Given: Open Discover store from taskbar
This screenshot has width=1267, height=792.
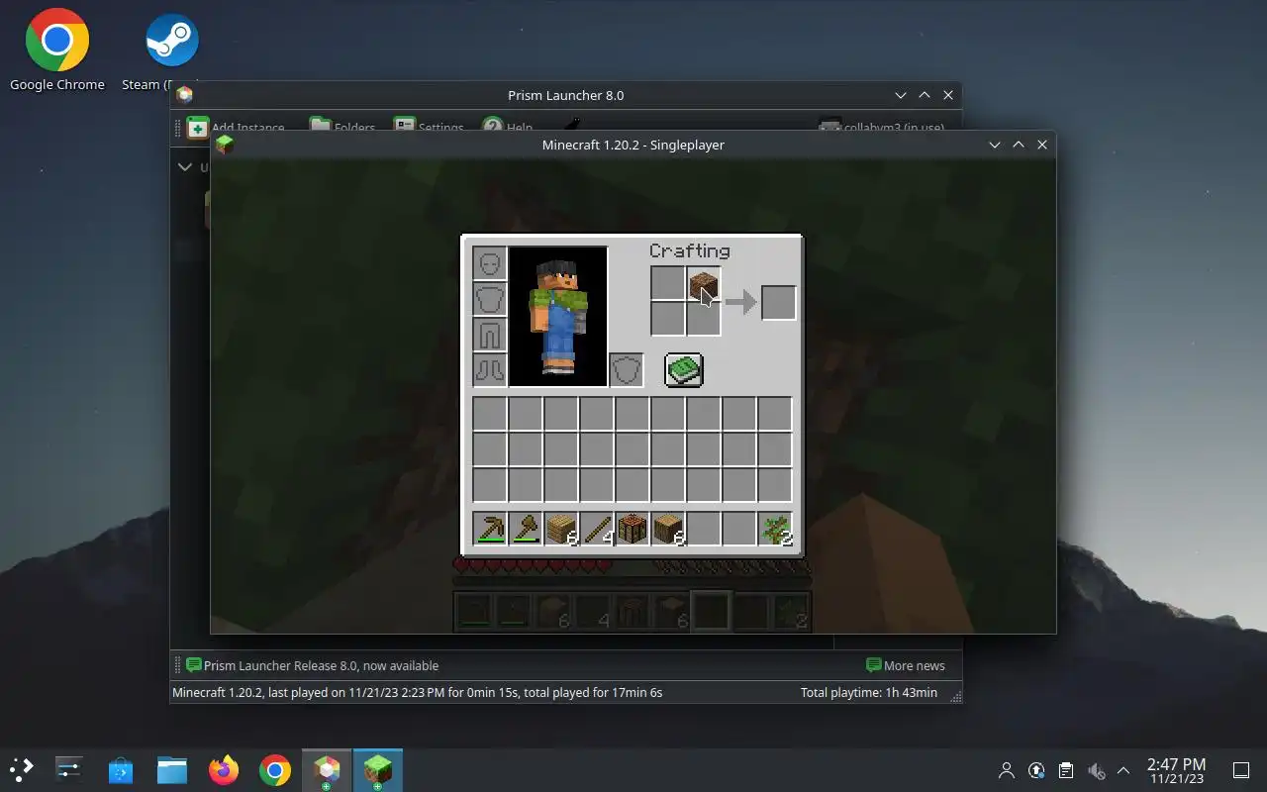Looking at the screenshot, I should [x=121, y=769].
